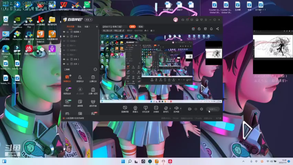Add a 多媒体 multimedia source
Screen dimensions: 293x165
tap(156, 109)
